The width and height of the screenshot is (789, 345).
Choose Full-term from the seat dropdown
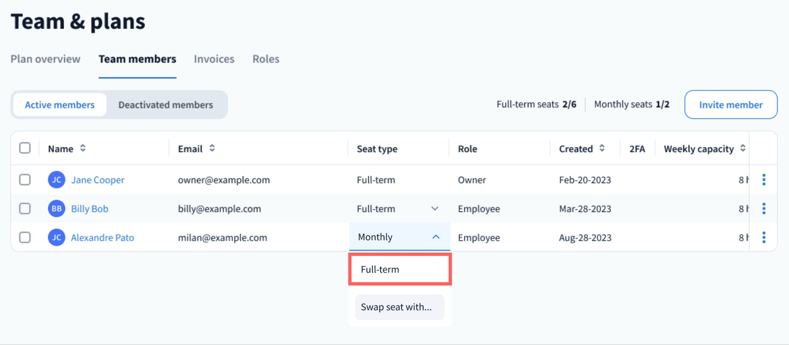(400, 270)
